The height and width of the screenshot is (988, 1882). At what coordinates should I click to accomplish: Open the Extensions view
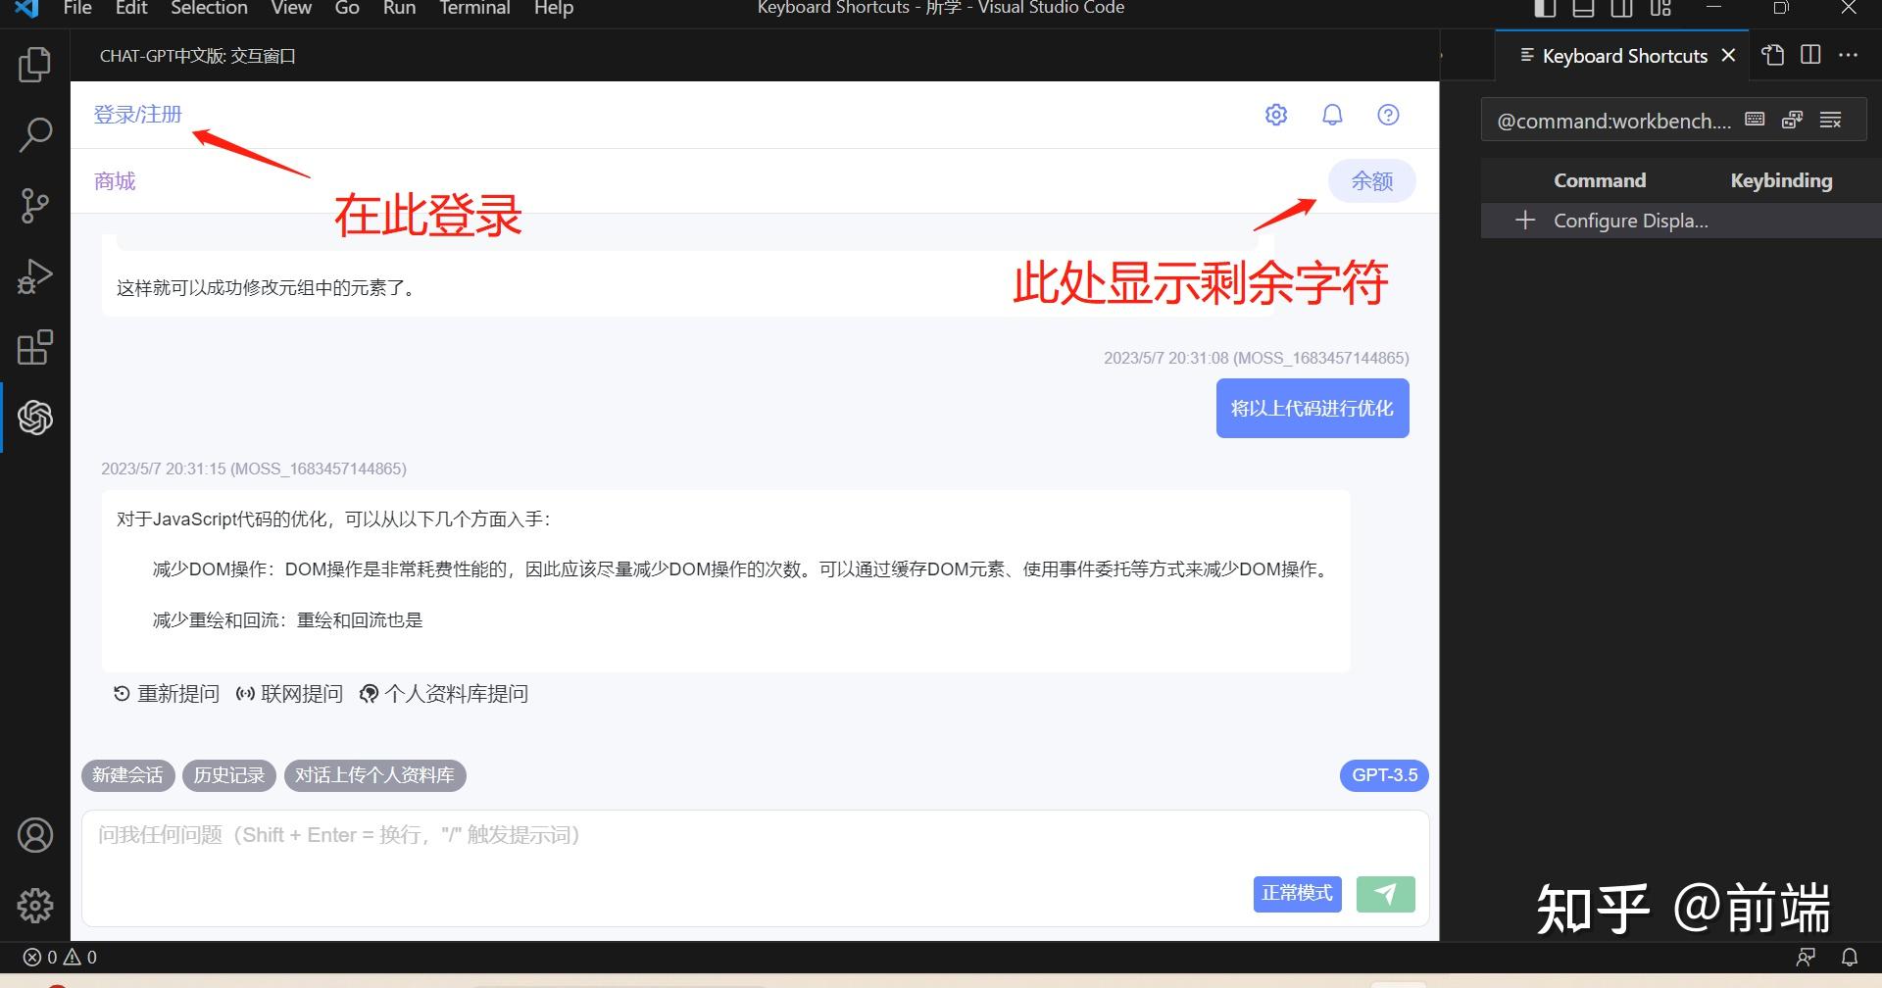tap(35, 347)
